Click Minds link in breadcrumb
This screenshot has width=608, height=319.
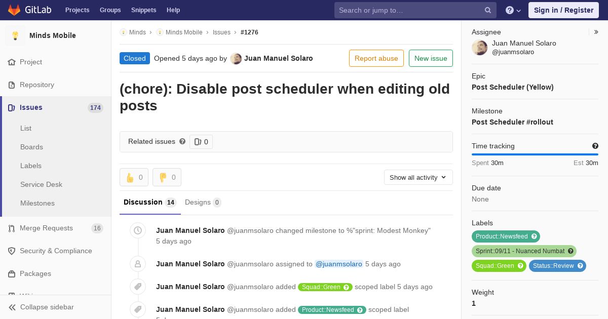[137, 32]
